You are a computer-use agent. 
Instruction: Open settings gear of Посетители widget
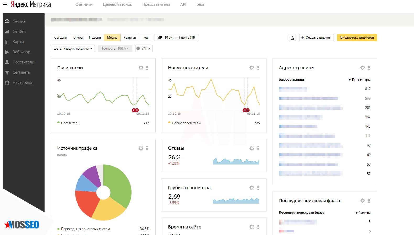pyautogui.click(x=141, y=68)
